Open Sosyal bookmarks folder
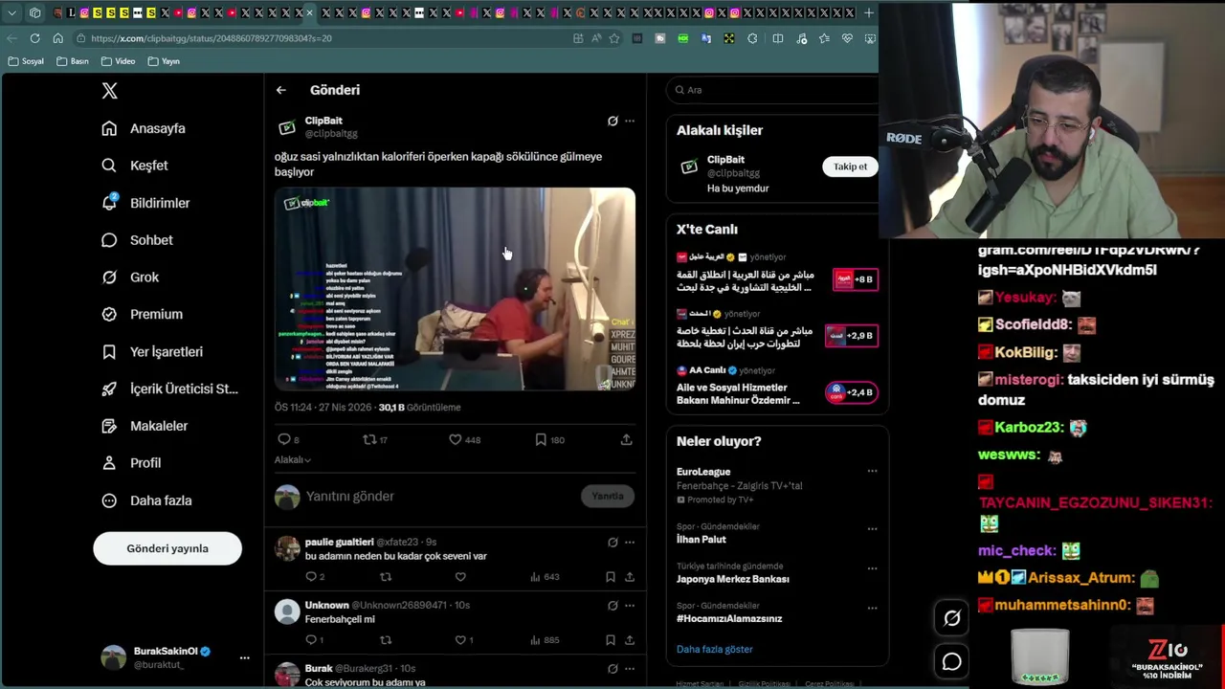 (x=26, y=61)
